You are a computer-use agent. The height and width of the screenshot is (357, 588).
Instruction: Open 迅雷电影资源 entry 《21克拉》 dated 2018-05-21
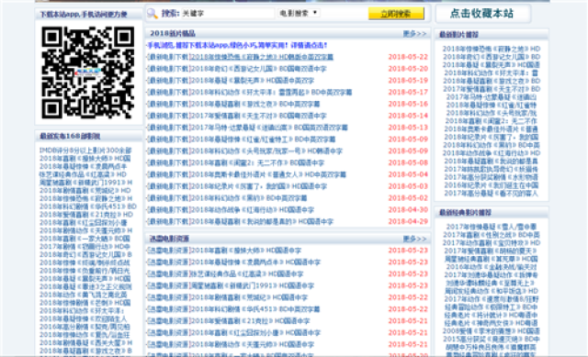click(250, 321)
